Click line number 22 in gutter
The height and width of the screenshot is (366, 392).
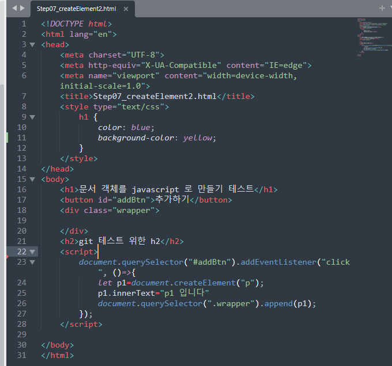tap(22, 251)
